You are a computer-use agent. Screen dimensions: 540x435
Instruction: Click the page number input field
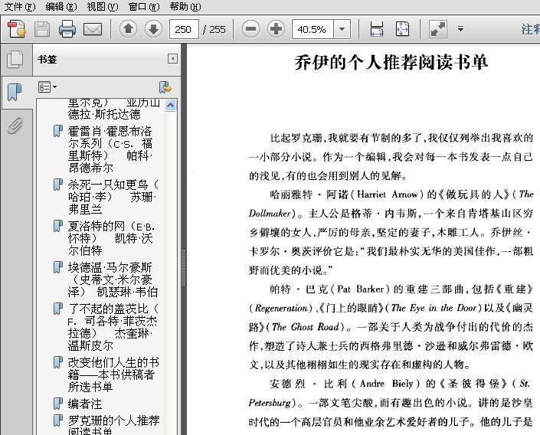[x=184, y=30]
